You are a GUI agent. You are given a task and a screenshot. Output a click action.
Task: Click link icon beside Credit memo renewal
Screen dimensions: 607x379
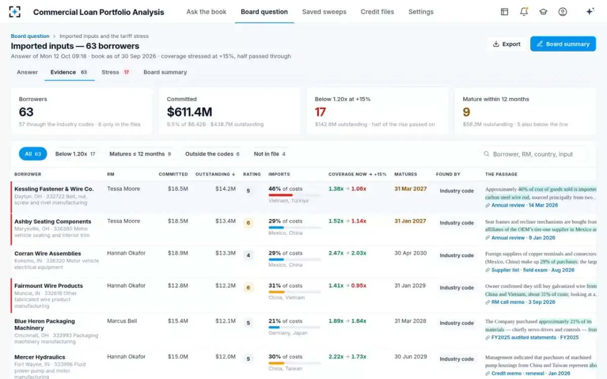488,373
